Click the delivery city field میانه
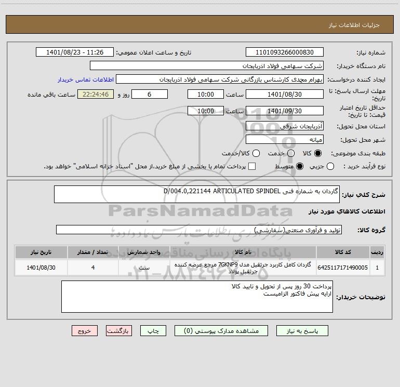 [285, 140]
